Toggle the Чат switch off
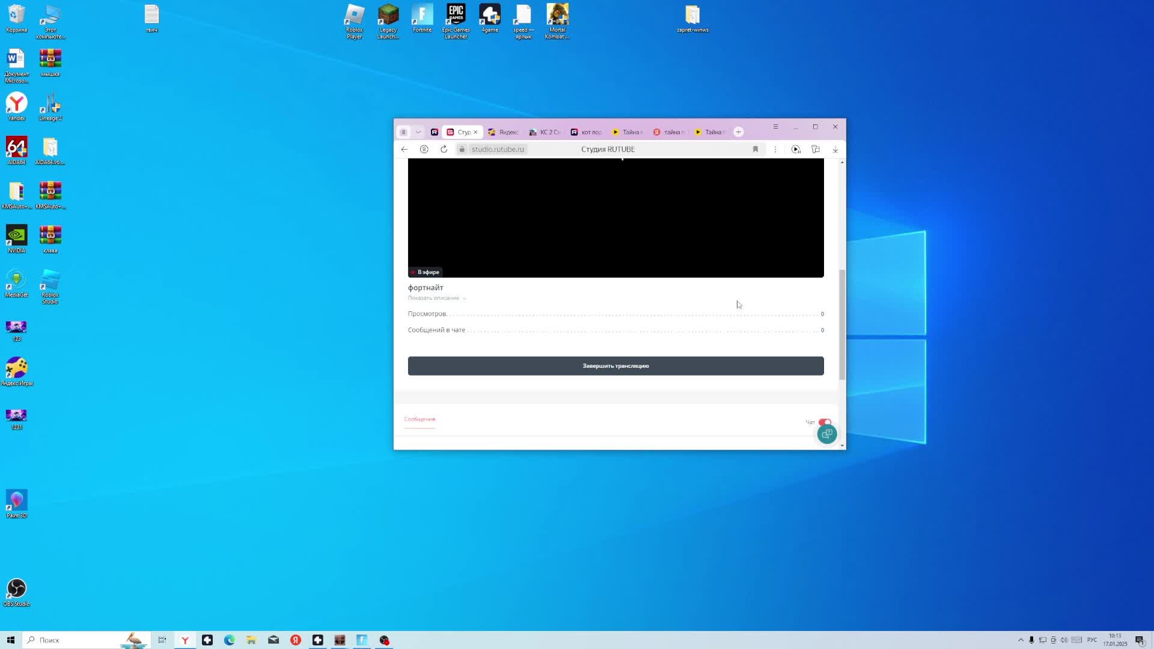Viewport: 1154px width, 649px height. coord(825,422)
